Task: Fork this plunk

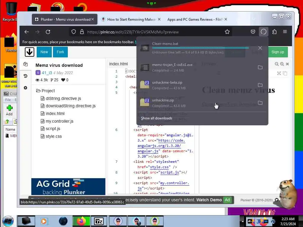Action: (60, 52)
